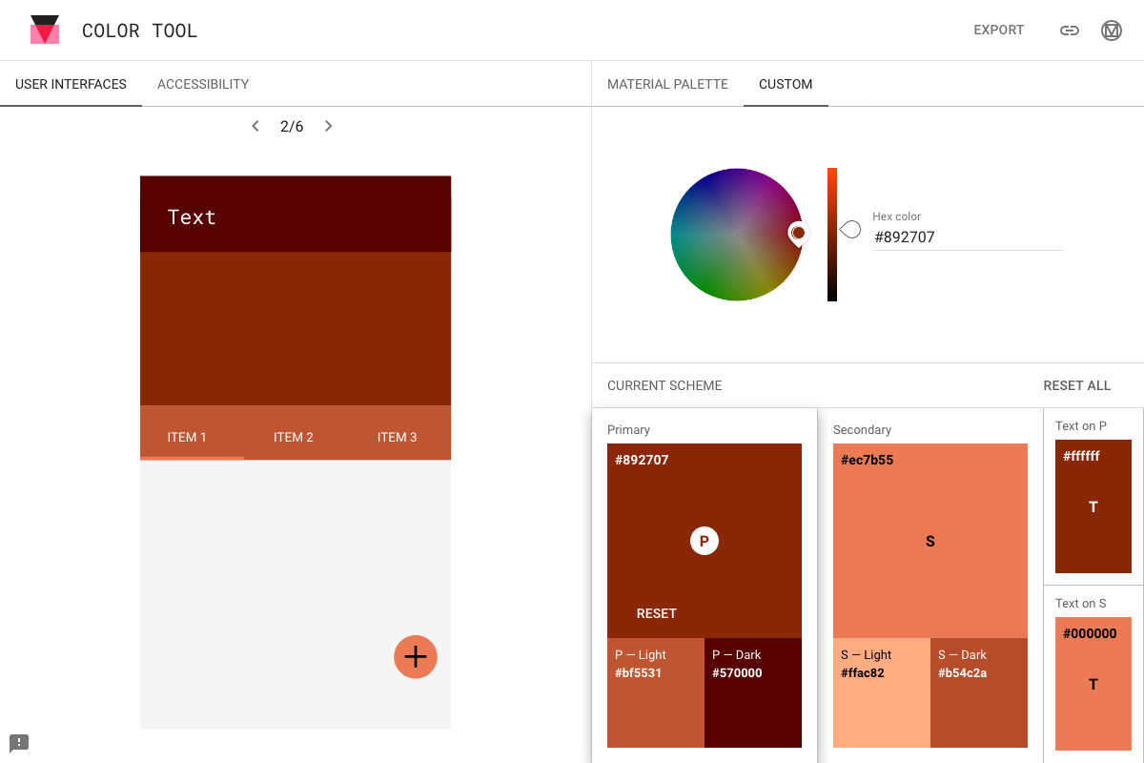1144x763 pixels.
Task: Click EXPORT in the header
Action: coord(998,30)
